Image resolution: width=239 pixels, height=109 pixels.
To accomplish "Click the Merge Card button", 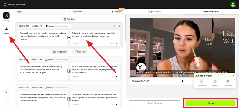I will 59,52.
